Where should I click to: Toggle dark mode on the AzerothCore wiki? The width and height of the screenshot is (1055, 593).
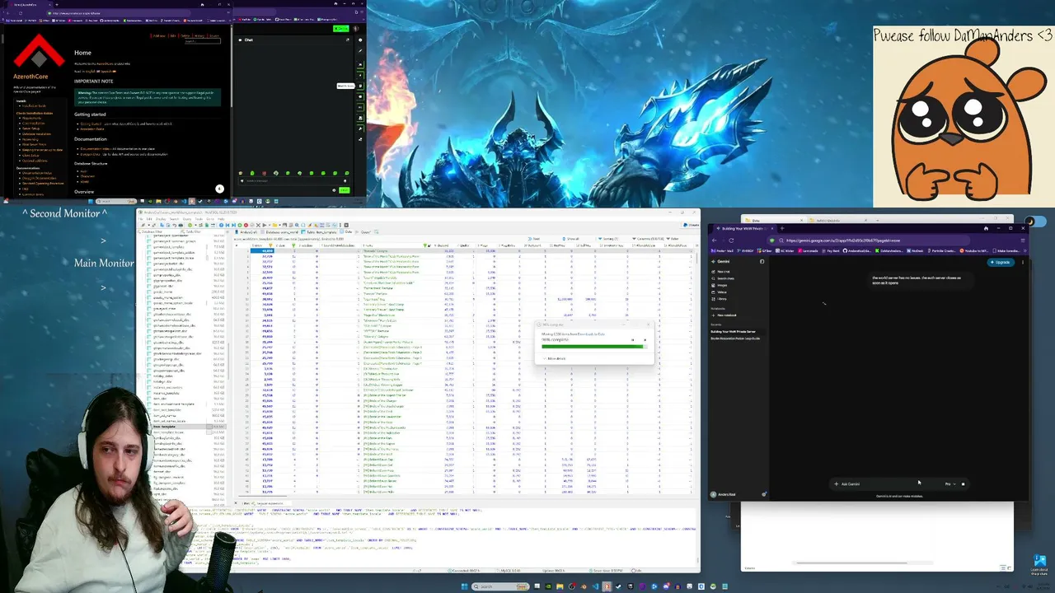tap(219, 189)
